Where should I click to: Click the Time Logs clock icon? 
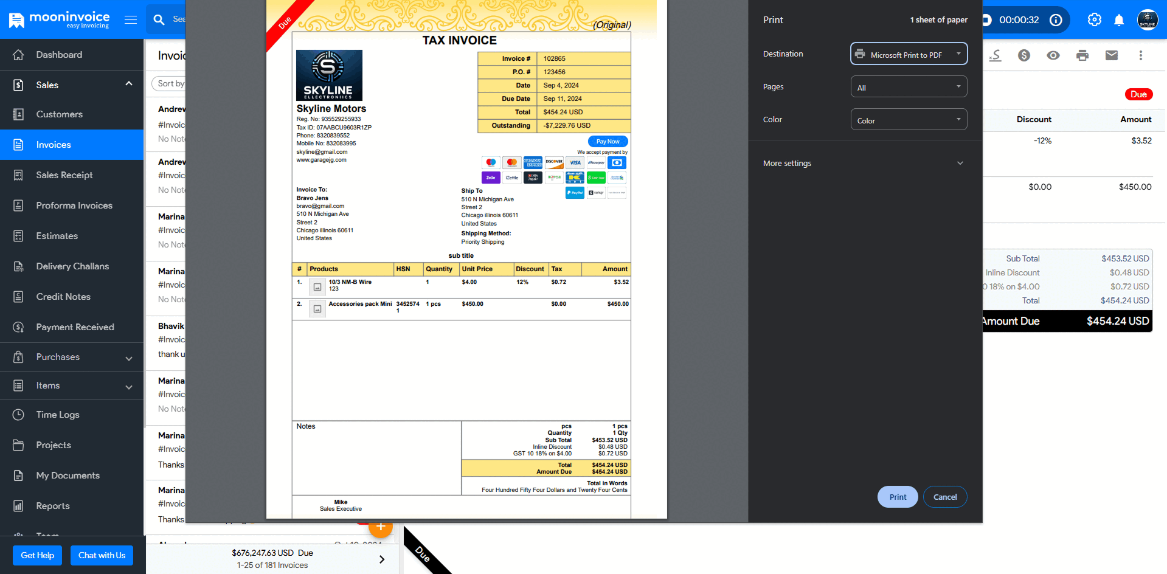(18, 415)
